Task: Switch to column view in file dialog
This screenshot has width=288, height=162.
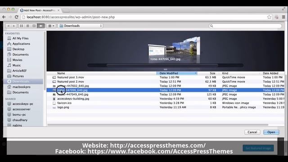Action: [34, 26]
